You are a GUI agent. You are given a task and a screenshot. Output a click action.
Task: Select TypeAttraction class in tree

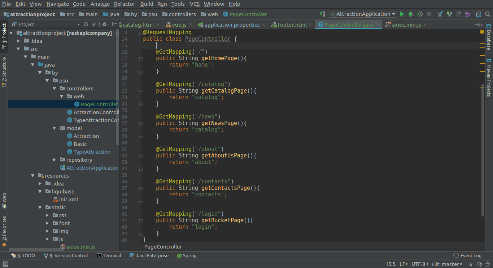pyautogui.click(x=92, y=152)
